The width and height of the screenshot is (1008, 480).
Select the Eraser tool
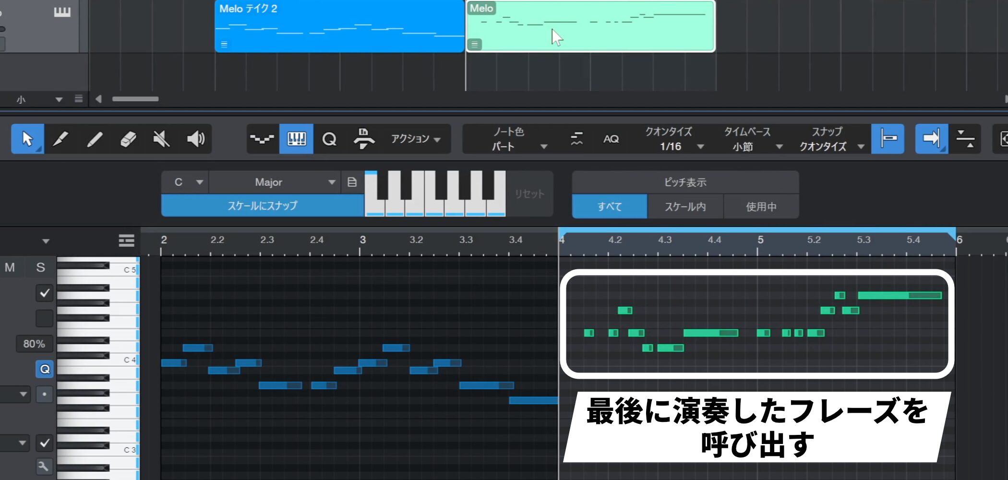(128, 139)
